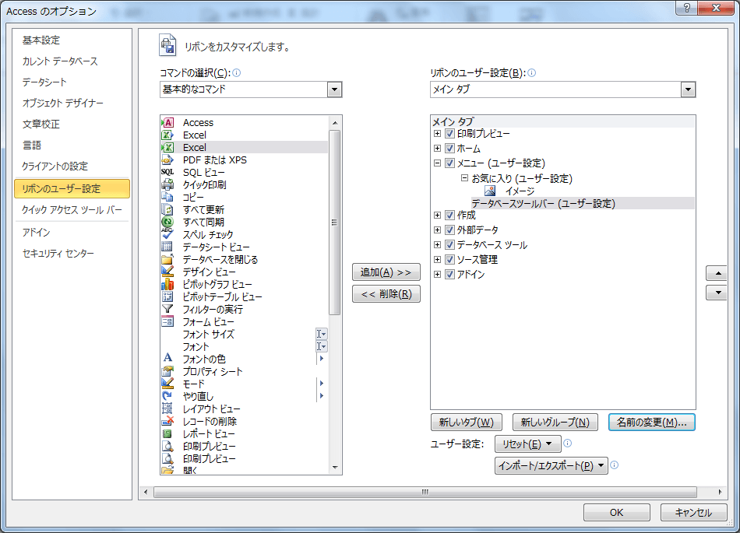Select the データベースを閉じる folder icon
740x533 pixels.
pyautogui.click(x=167, y=259)
